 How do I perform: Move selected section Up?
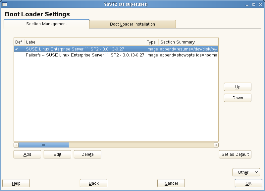238,87
